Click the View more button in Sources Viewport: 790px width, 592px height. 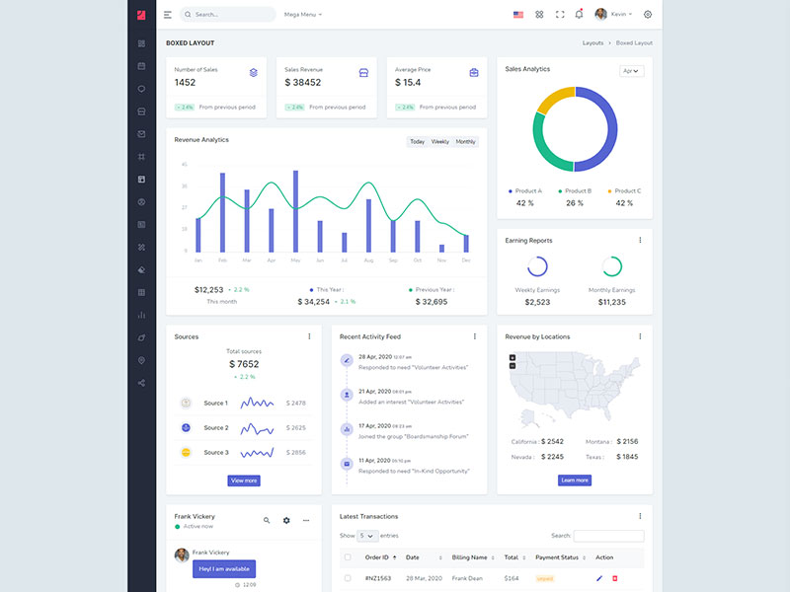(243, 481)
